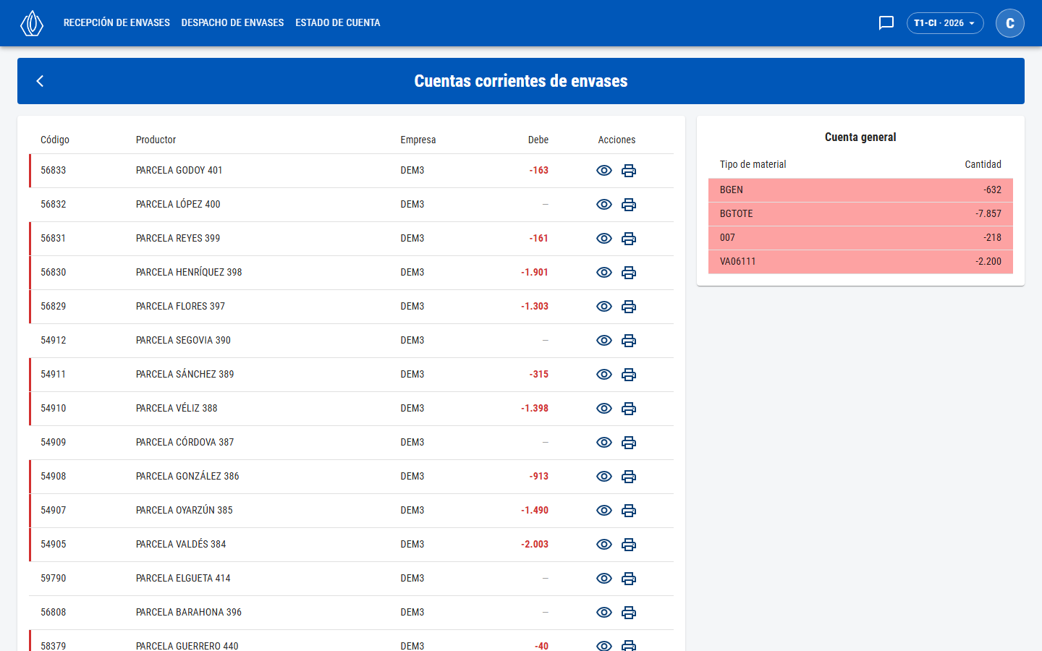This screenshot has height=651, width=1042.
Task: Print account for PARCELA VALDÉS 384
Action: tap(629, 545)
